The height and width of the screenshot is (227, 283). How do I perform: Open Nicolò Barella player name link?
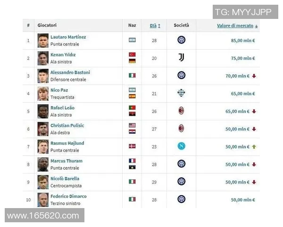[x=65, y=179]
